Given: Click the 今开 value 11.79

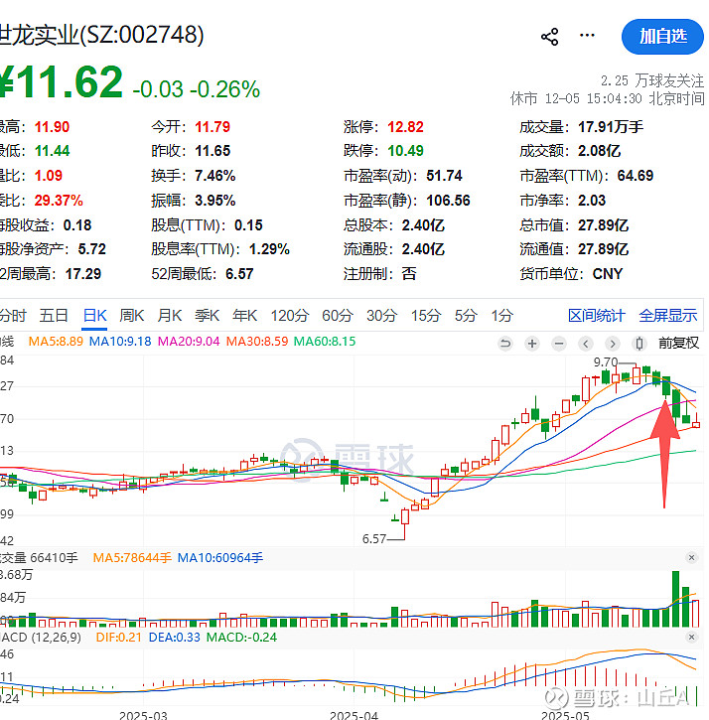Looking at the screenshot, I should click(x=213, y=127).
